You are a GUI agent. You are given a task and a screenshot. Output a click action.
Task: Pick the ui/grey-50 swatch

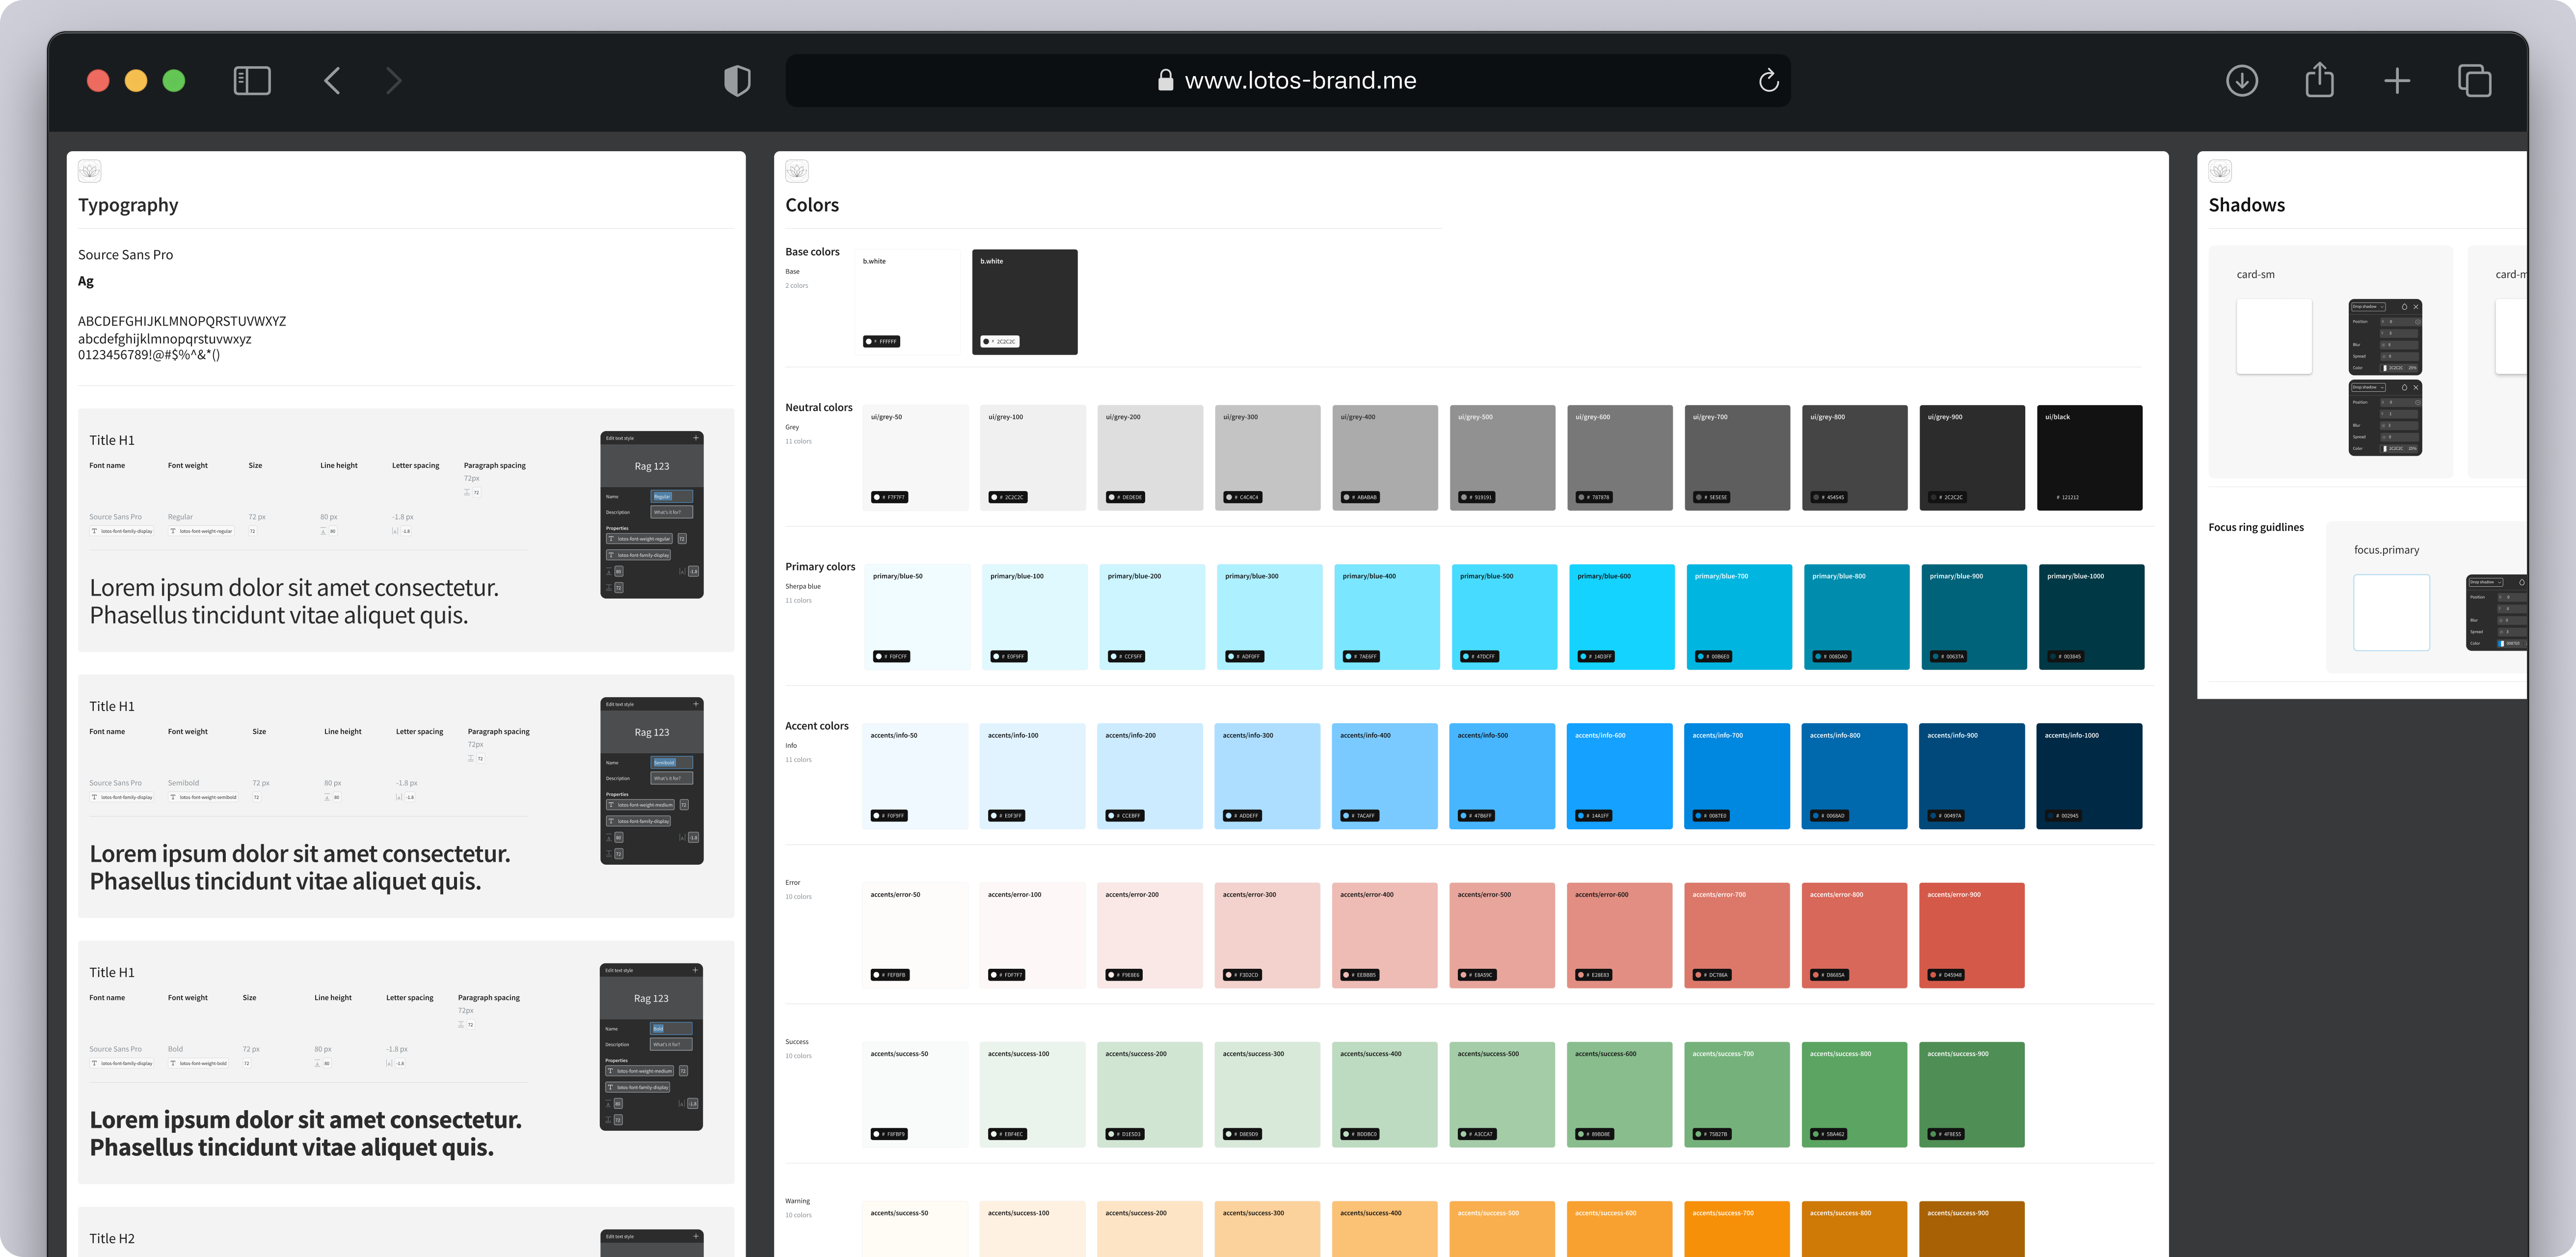coord(916,458)
